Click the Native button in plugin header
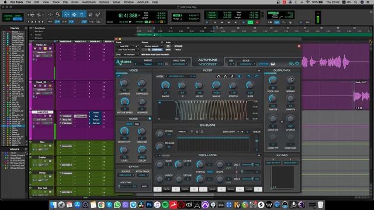The image size is (374, 210). click(178, 50)
